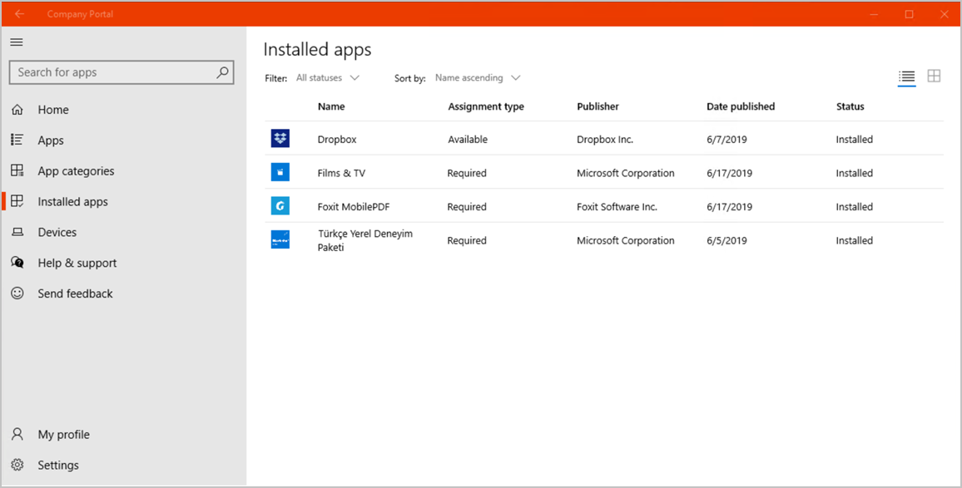Click the 6/7/2019 date cell
The image size is (962, 488).
[726, 139]
